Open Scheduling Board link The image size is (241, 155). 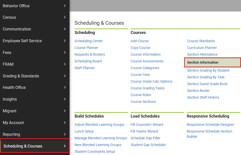click(88, 61)
